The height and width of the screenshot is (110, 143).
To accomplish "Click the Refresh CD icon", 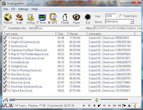I will pos(8,17).
